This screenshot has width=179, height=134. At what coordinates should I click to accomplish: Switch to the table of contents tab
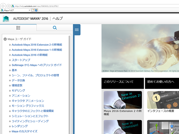tap(18, 28)
